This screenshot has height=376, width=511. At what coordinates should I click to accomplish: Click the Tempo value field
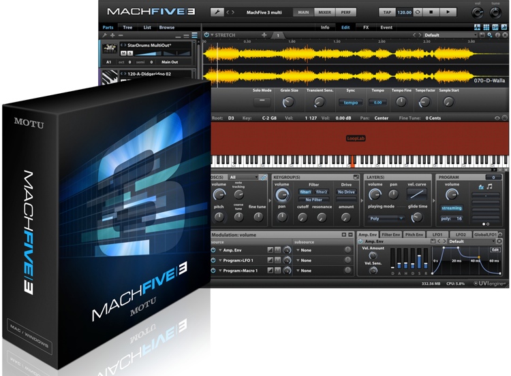(x=377, y=103)
